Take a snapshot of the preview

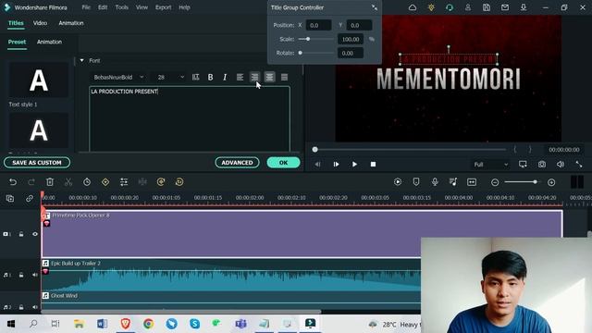pyautogui.click(x=542, y=165)
